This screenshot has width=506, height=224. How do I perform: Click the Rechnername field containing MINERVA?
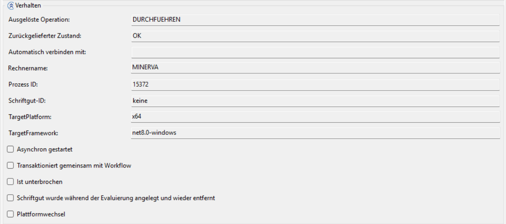315,68
